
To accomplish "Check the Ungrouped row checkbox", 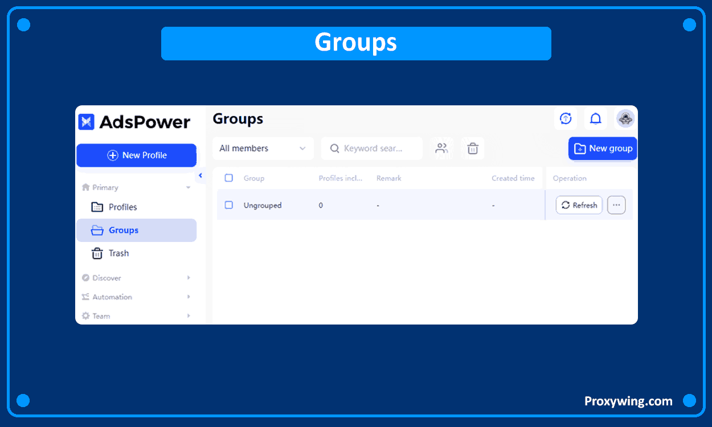I will pos(229,205).
